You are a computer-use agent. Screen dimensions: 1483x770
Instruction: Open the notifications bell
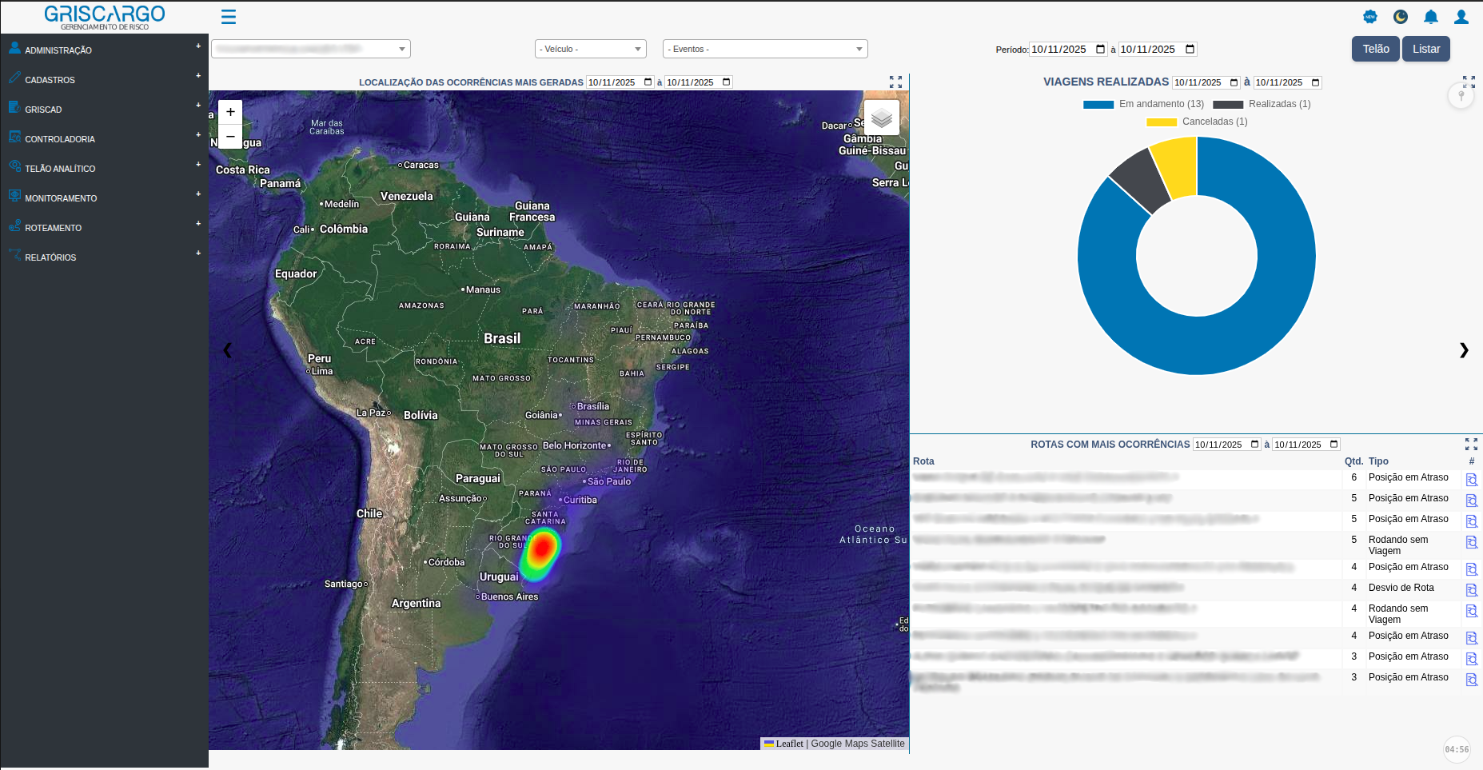tap(1430, 17)
